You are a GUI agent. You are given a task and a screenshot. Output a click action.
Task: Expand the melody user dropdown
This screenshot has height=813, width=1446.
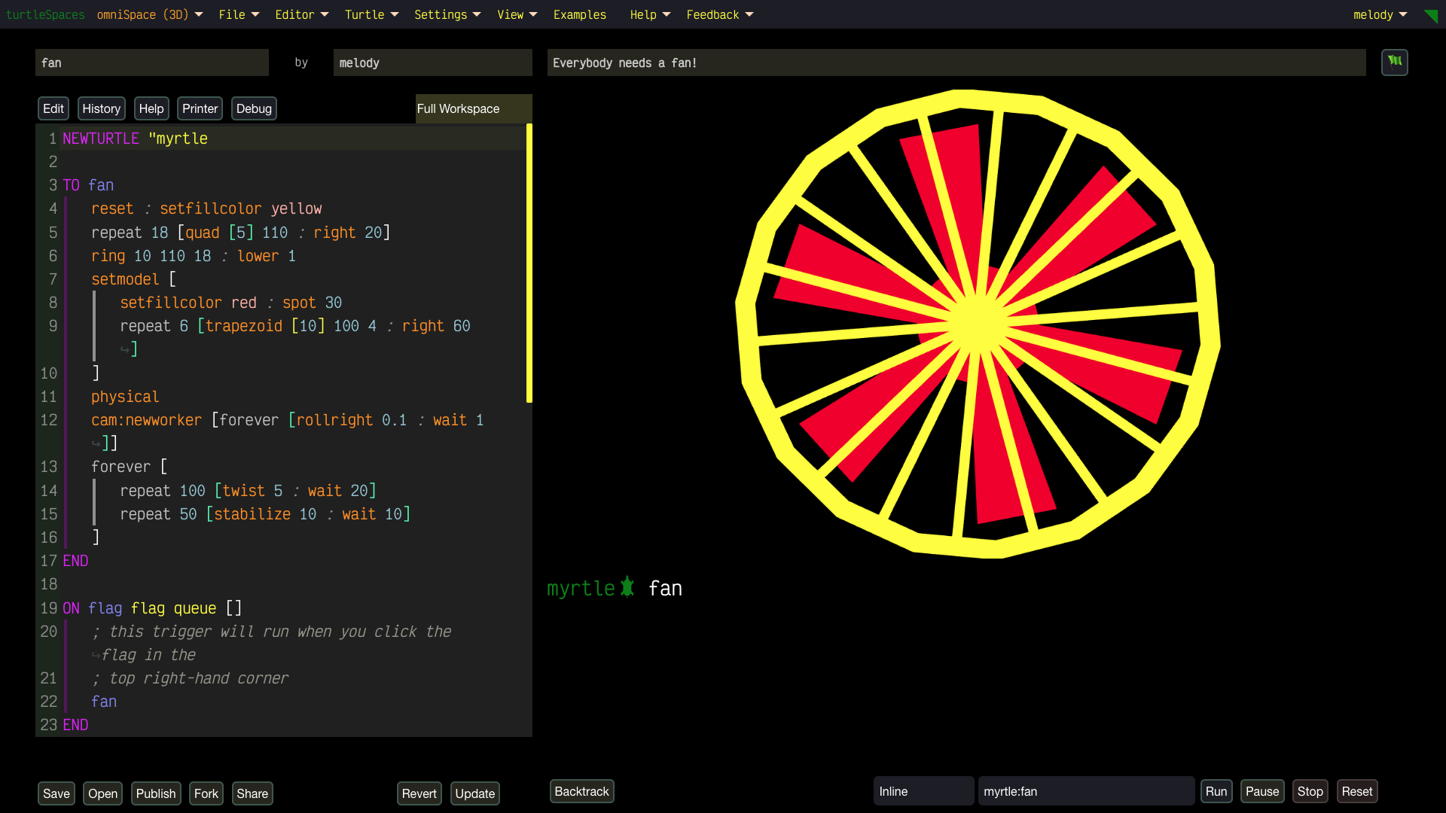(1380, 15)
